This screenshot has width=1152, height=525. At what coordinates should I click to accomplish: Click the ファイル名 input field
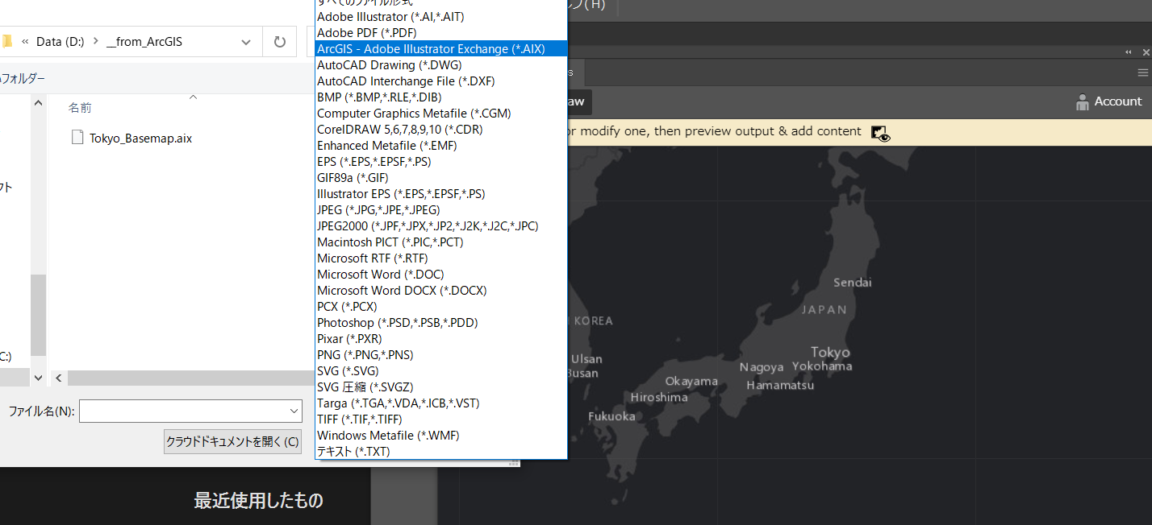tap(184, 411)
